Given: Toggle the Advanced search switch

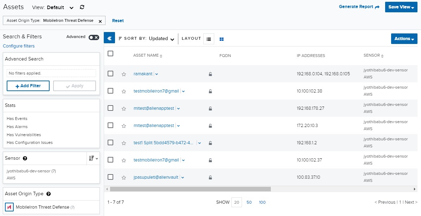Looking at the screenshot, I should click(x=93, y=37).
